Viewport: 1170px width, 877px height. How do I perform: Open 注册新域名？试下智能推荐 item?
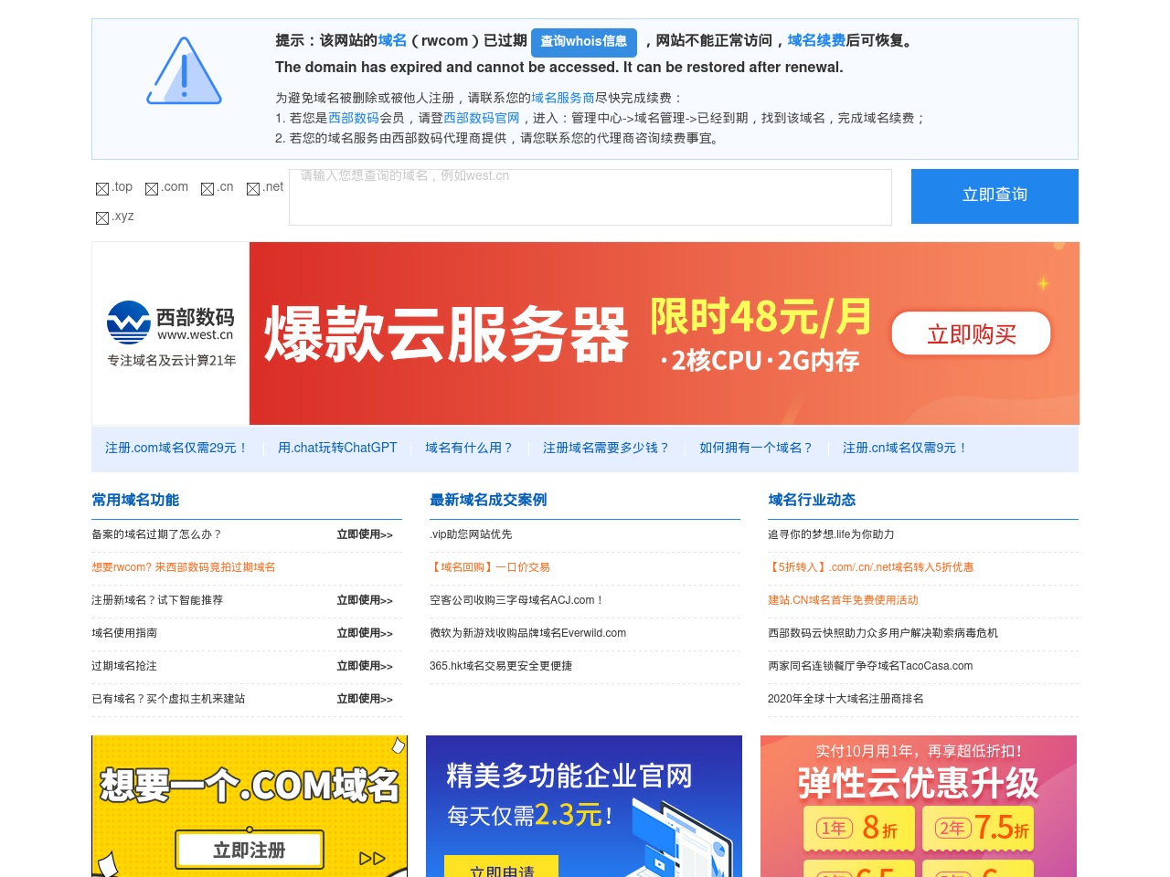(x=157, y=600)
